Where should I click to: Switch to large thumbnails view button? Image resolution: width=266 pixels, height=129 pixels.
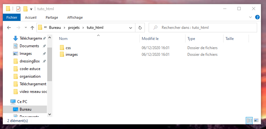point(256,120)
